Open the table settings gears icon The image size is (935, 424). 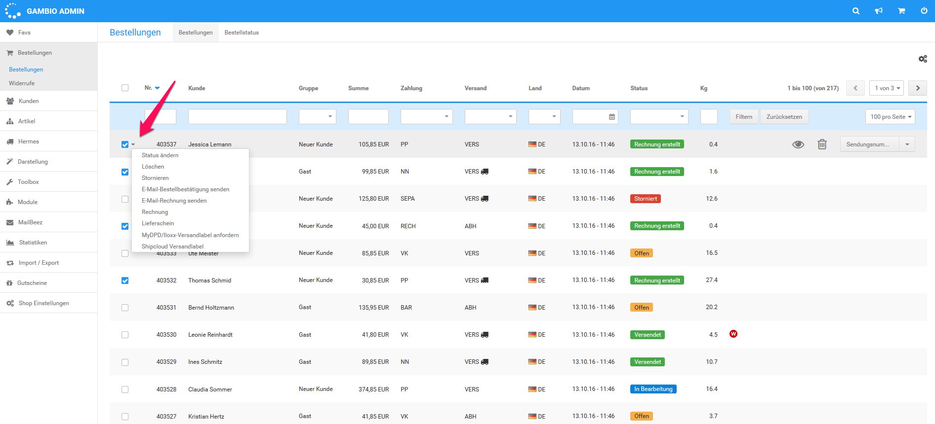922,59
